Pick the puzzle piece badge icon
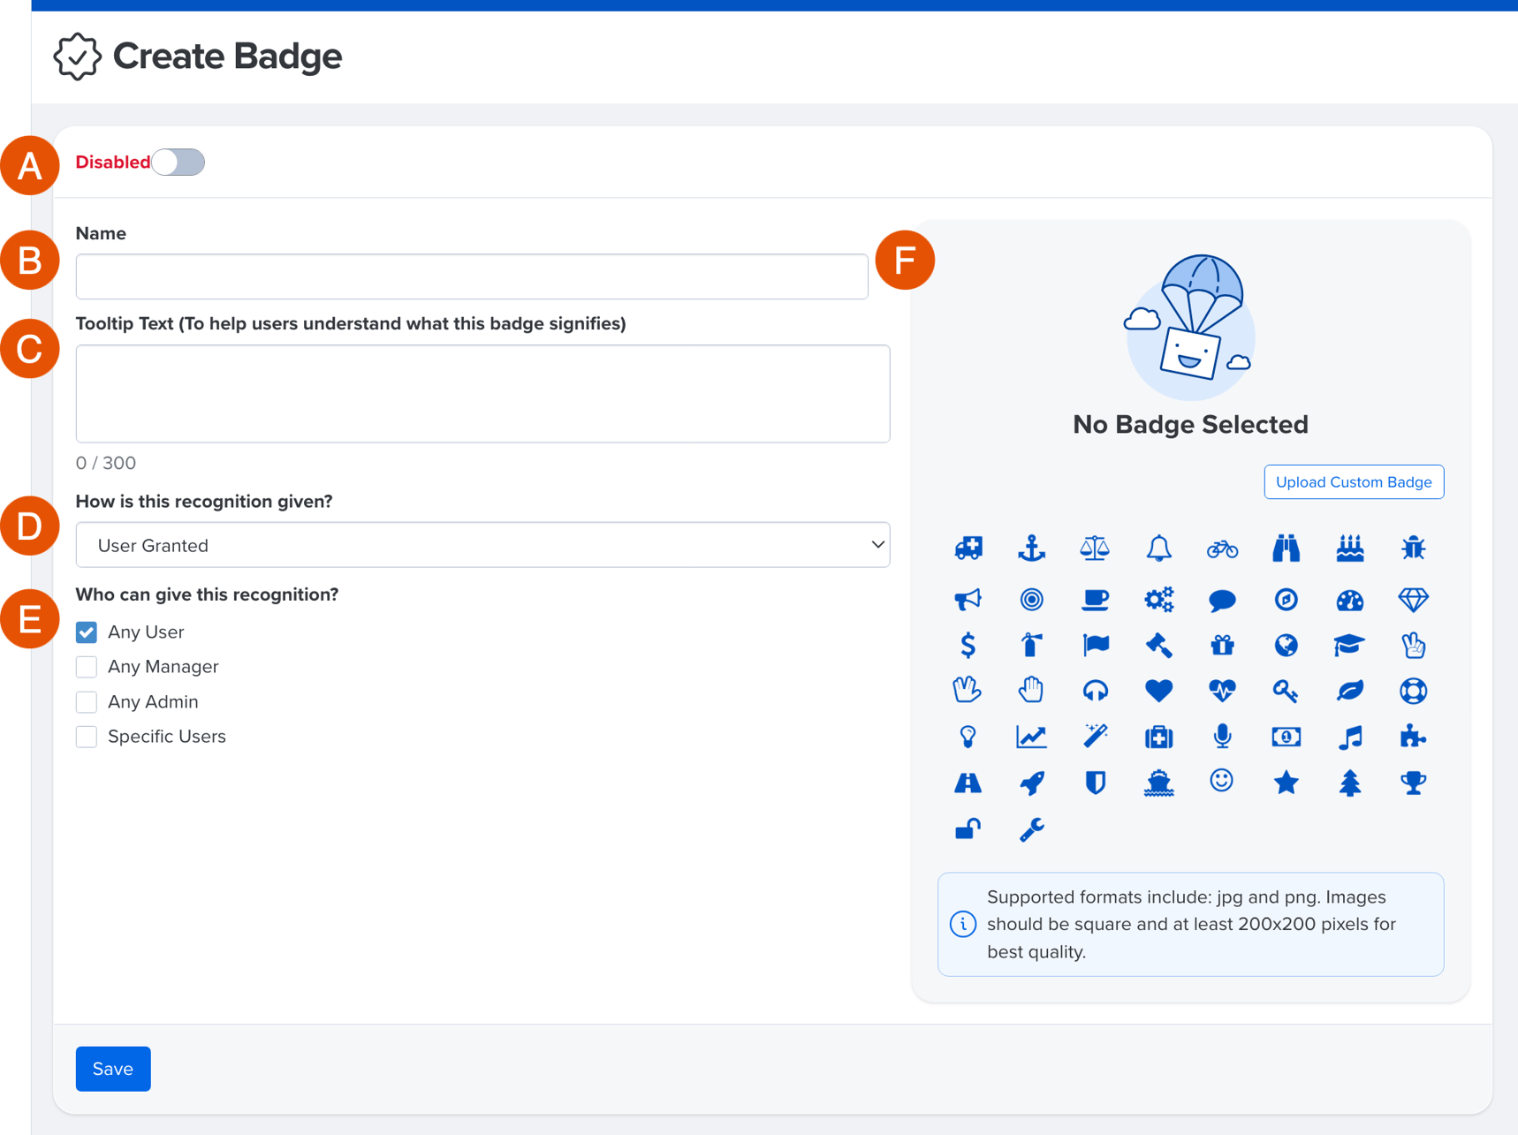The image size is (1518, 1135). [x=1413, y=736]
